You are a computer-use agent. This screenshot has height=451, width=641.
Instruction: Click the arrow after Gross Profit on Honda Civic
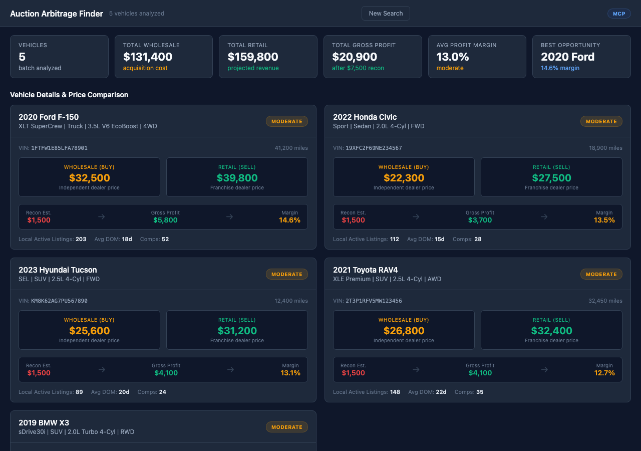coord(544,216)
